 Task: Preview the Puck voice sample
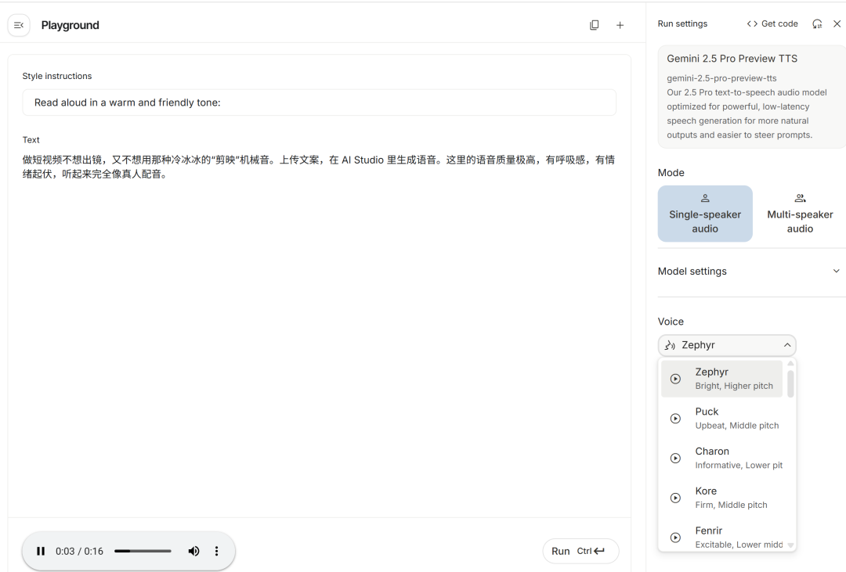point(675,419)
